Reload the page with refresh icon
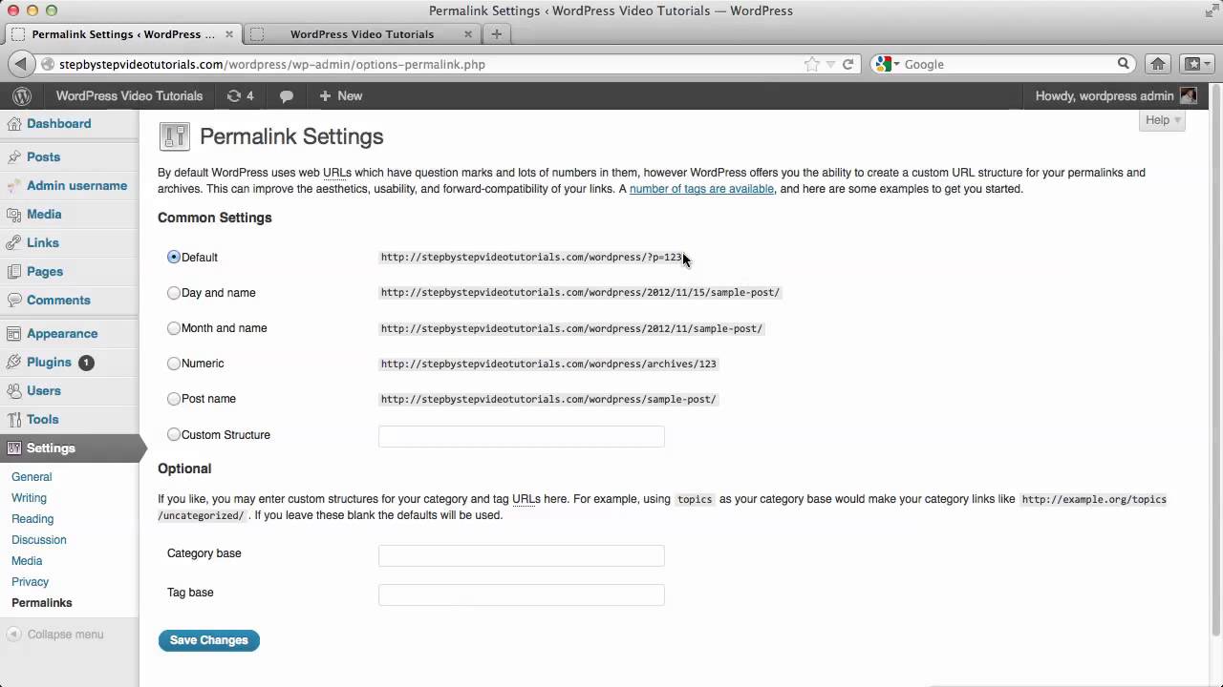1223x687 pixels. click(x=848, y=64)
